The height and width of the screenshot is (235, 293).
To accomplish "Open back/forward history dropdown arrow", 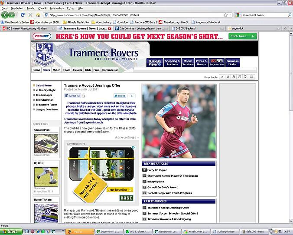I will [x=16, y=15].
